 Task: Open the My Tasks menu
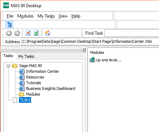point(46,16)
